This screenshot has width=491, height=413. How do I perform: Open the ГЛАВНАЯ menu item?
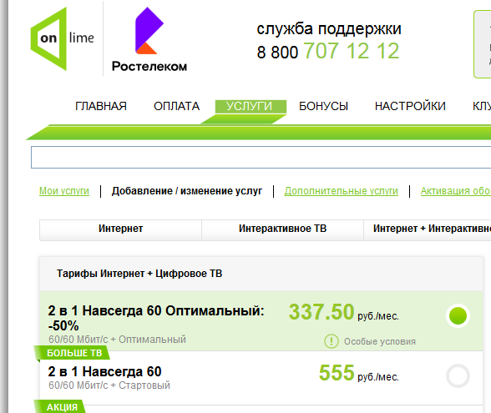coord(101,107)
